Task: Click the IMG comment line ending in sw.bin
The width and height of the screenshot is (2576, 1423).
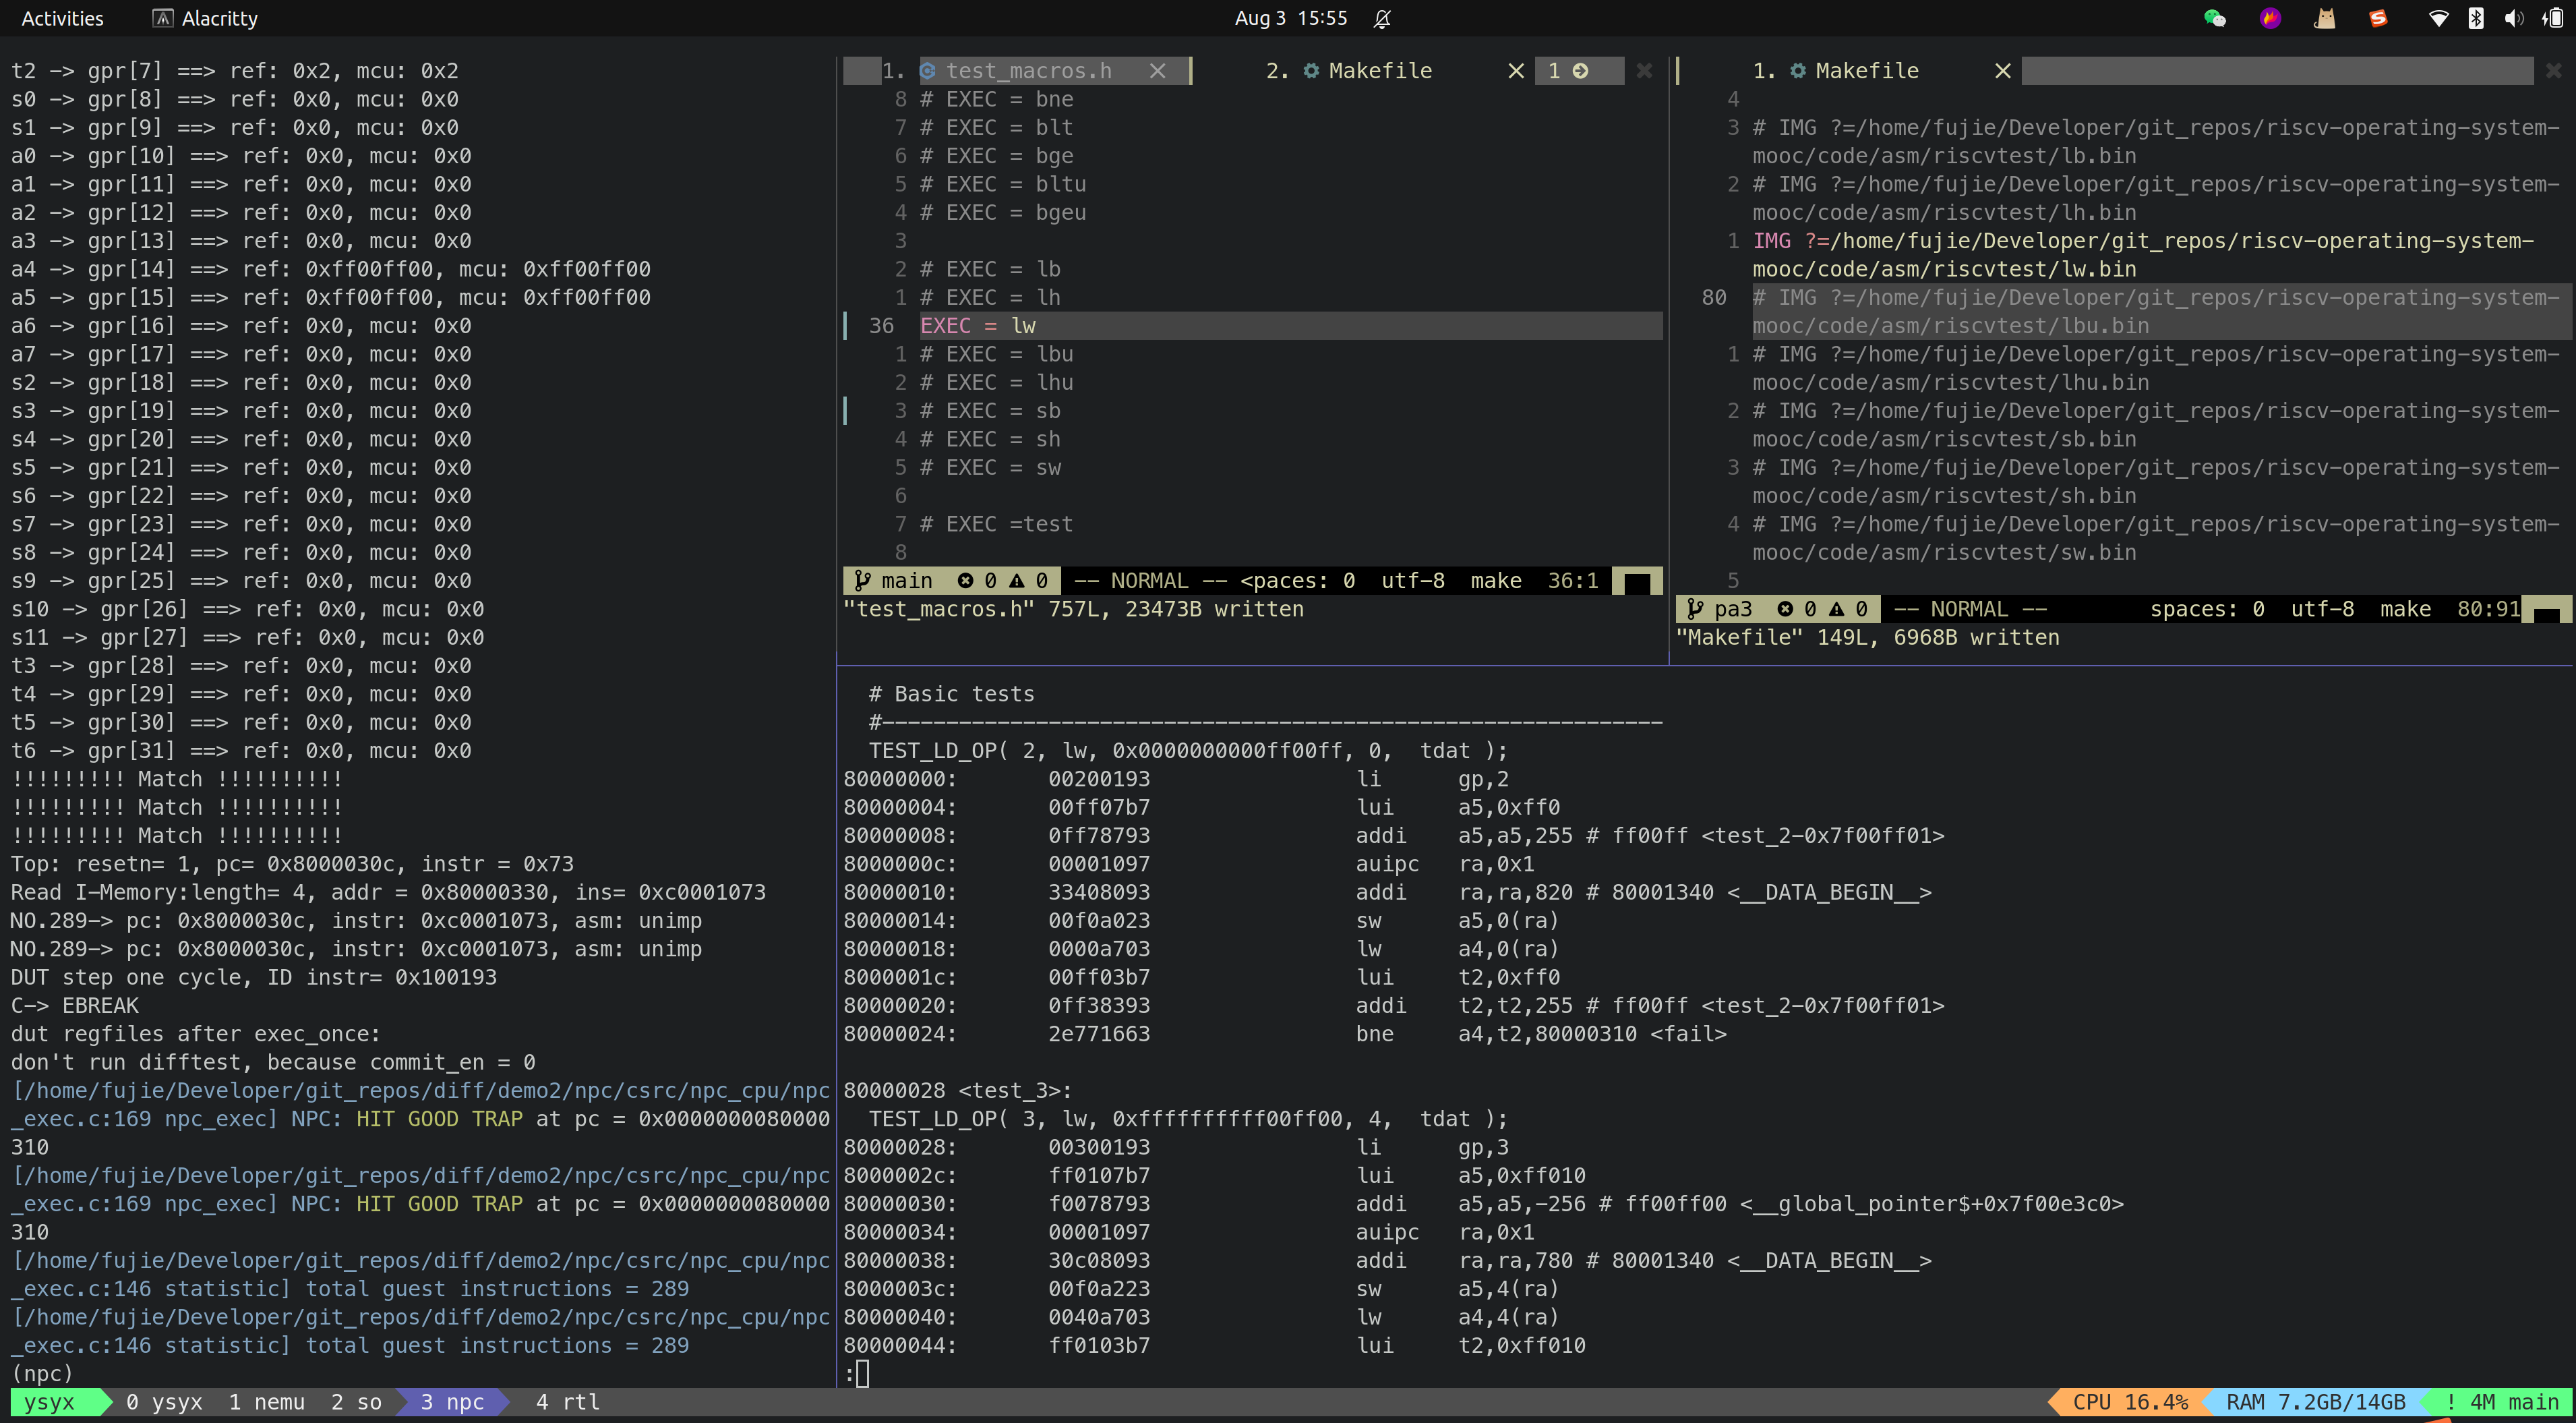Action: pos(2156,538)
